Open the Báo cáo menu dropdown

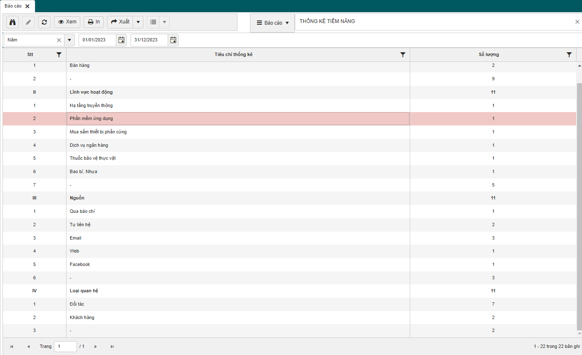(x=273, y=23)
